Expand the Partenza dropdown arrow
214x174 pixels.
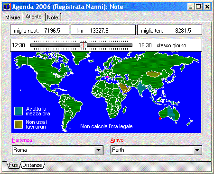coord(98,150)
